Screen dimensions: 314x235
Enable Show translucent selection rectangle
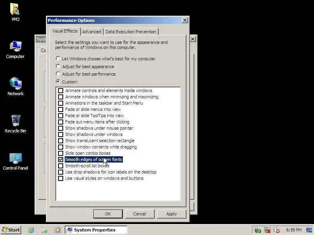pos(61,141)
